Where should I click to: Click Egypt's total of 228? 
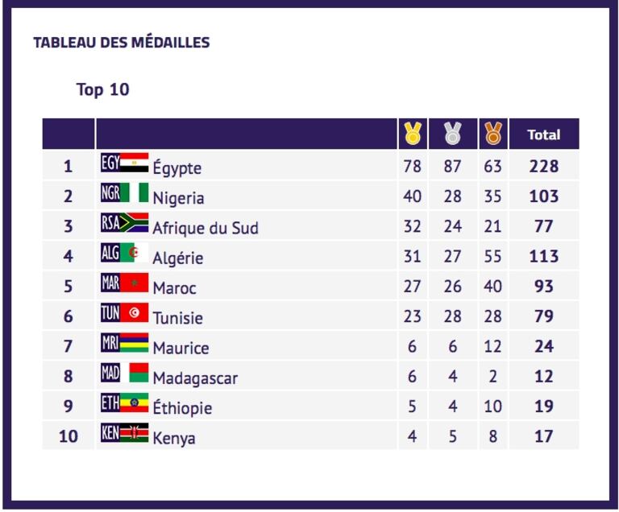[x=543, y=167]
